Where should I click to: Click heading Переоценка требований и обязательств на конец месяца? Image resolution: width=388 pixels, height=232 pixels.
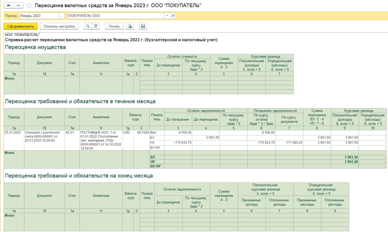(79, 176)
